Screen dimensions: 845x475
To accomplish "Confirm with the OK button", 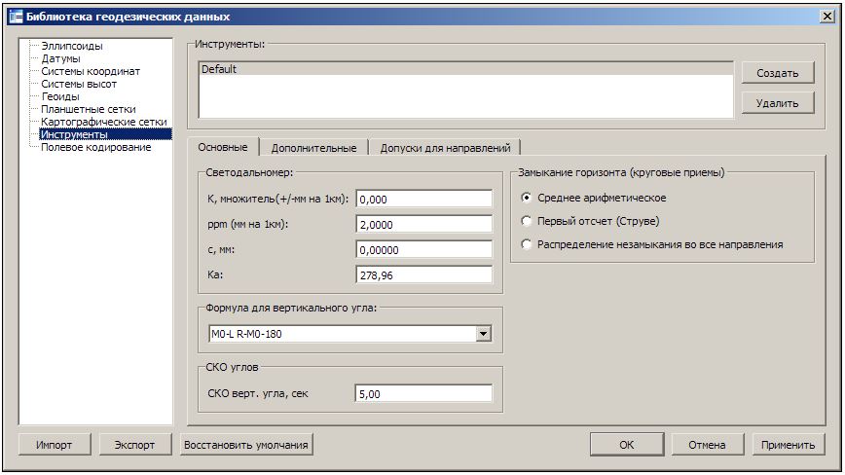I will 627,445.
